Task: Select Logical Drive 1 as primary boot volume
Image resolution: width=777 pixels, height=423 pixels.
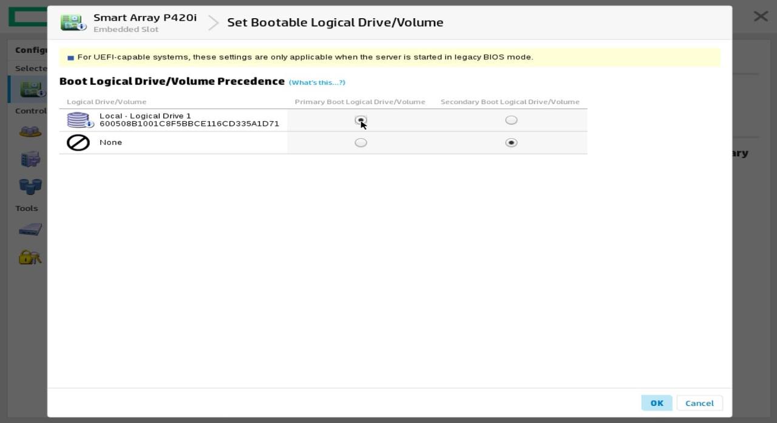Action: (x=361, y=120)
